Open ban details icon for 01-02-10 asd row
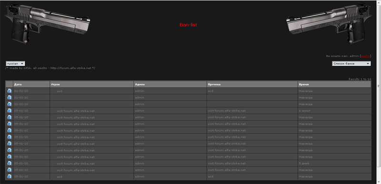The width and height of the screenshot is (381, 184). coord(9,91)
